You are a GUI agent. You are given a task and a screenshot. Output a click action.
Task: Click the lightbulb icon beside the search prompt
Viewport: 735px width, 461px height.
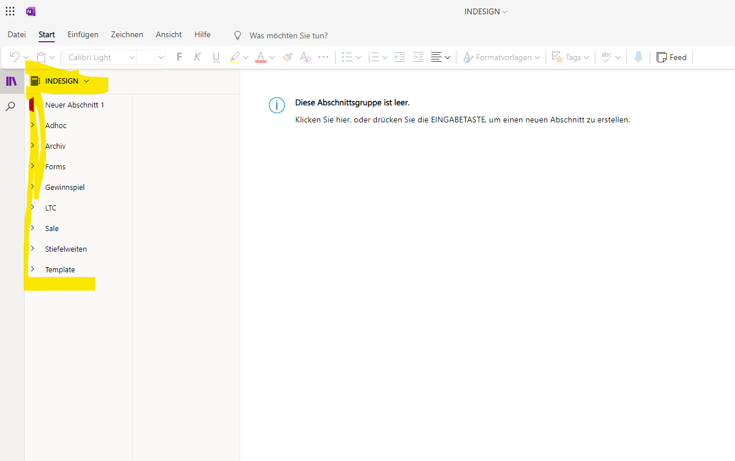[x=238, y=35]
